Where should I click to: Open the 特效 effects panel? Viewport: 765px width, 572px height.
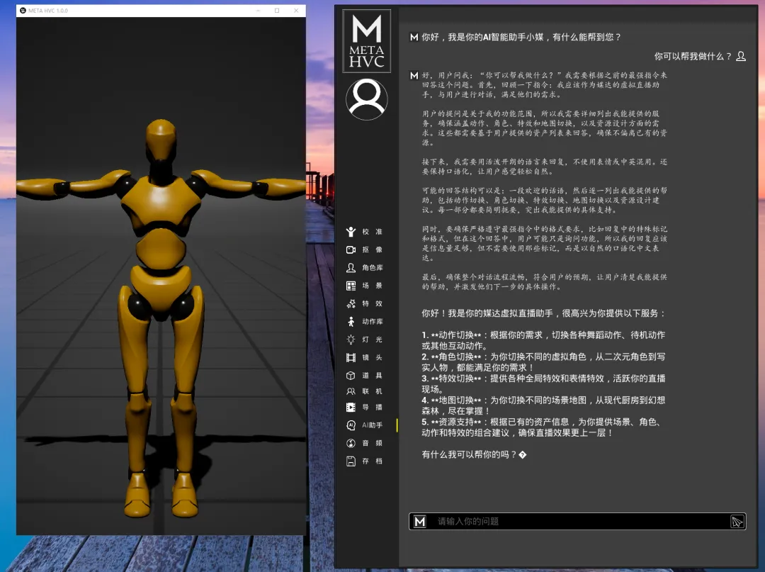click(365, 303)
